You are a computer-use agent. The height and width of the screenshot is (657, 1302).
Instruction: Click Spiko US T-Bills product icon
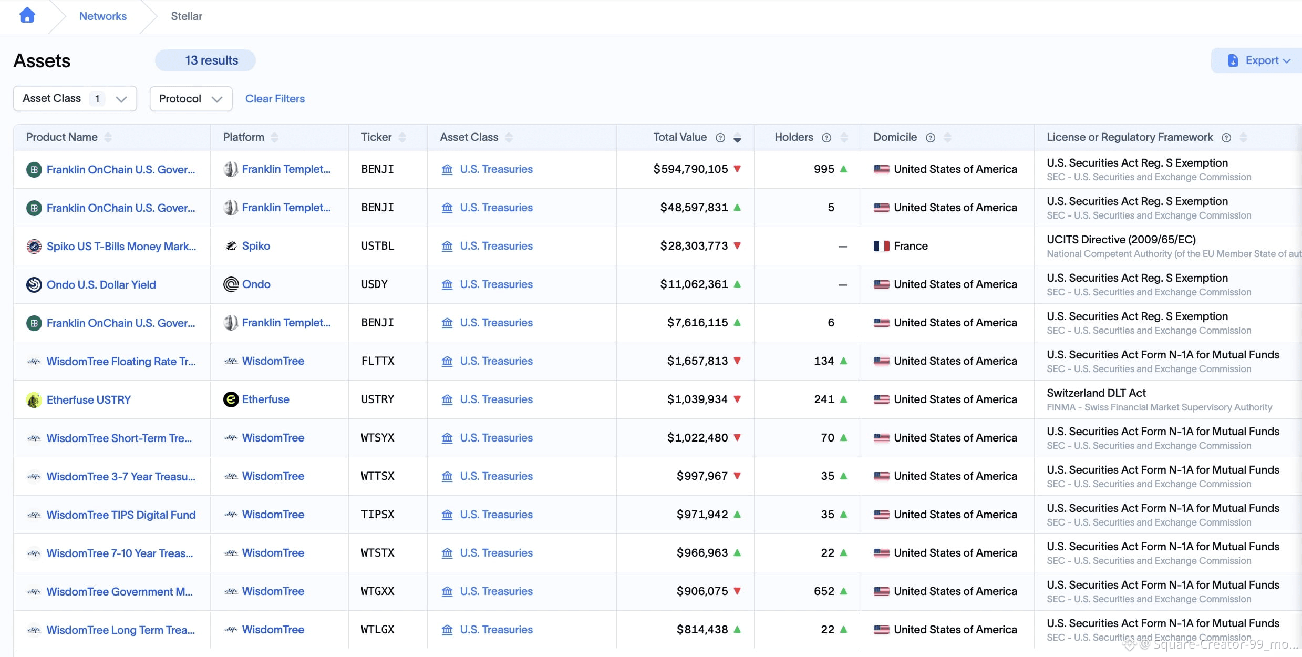(x=34, y=246)
